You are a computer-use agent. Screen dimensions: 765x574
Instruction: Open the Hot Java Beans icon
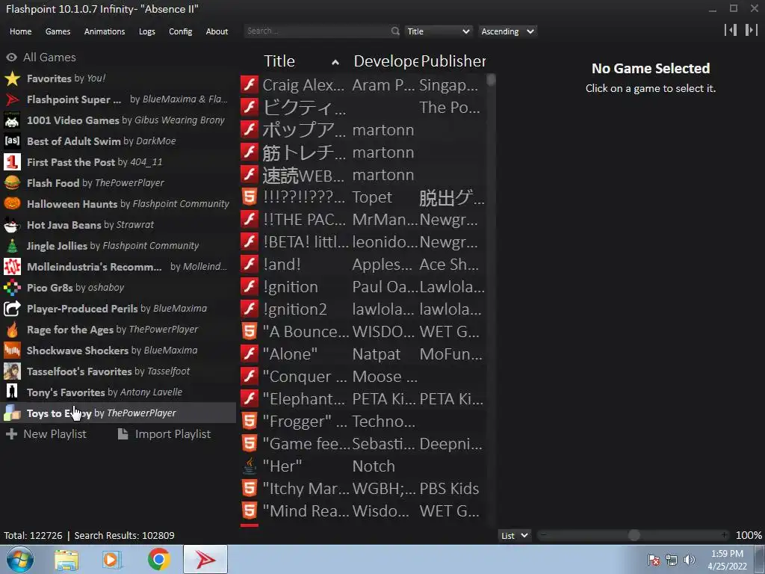(x=12, y=224)
